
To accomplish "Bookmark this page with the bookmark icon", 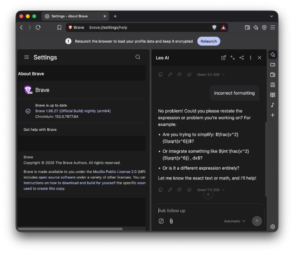I will 59,28.
